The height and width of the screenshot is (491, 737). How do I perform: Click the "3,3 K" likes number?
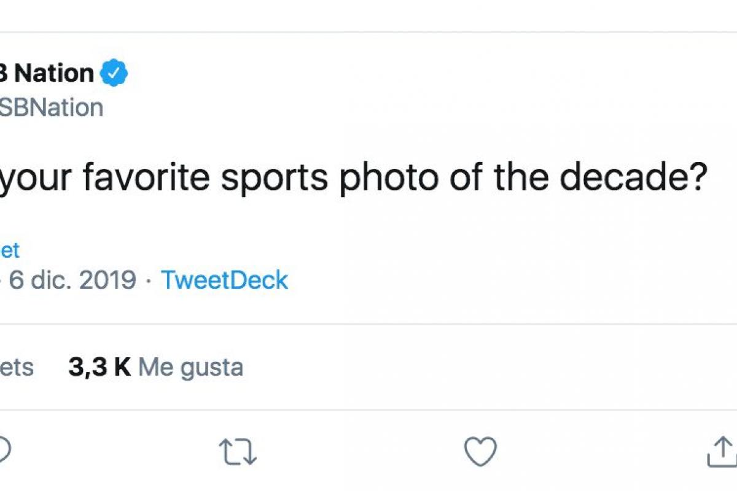click(x=99, y=367)
